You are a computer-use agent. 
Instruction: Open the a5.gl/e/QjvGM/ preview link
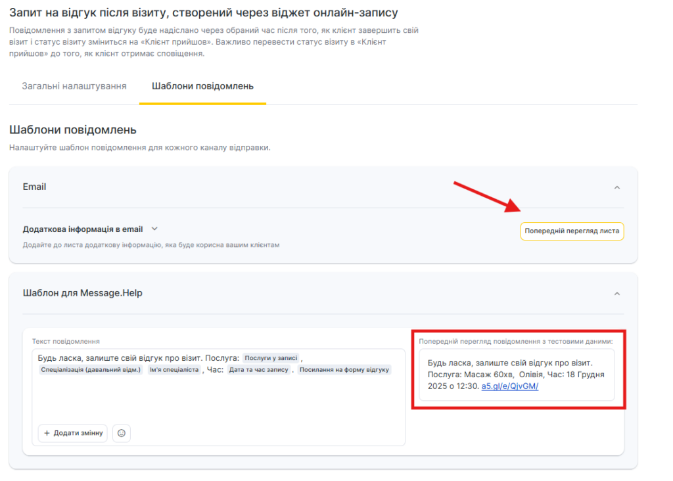[510, 386]
